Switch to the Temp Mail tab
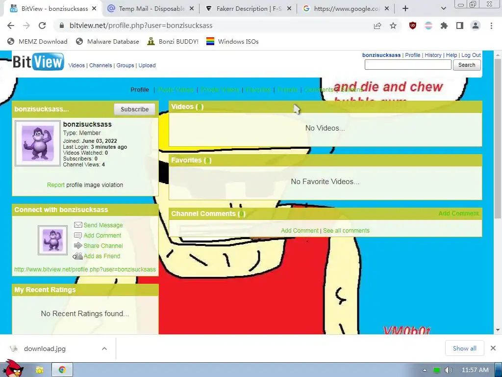This screenshot has height=377, width=502. tap(151, 9)
